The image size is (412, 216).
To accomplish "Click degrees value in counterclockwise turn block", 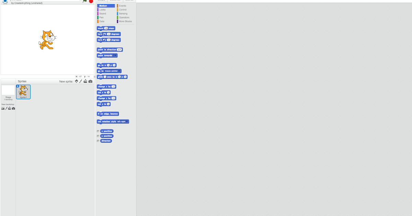I will click(x=109, y=40).
